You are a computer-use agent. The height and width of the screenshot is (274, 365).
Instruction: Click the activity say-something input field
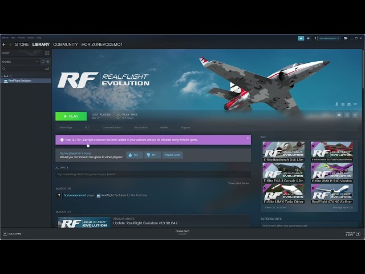pos(153,174)
